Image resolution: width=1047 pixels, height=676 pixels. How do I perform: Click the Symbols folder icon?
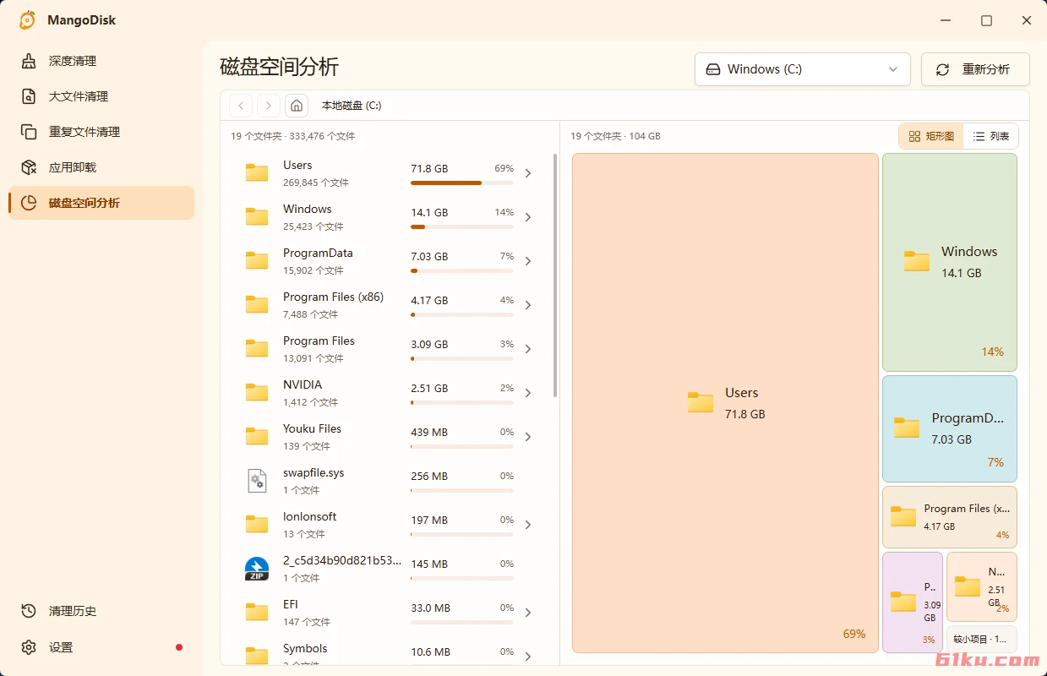click(x=257, y=656)
